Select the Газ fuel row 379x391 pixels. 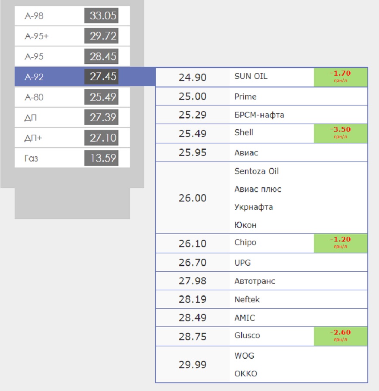tap(72, 158)
